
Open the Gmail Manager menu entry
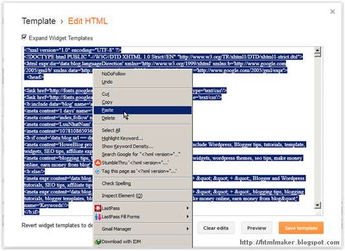point(142,229)
